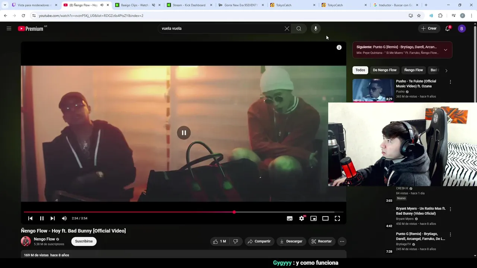Viewport: 477px width, 268px height.
Task: Open Punto G Remix video link
Action: tap(420, 236)
